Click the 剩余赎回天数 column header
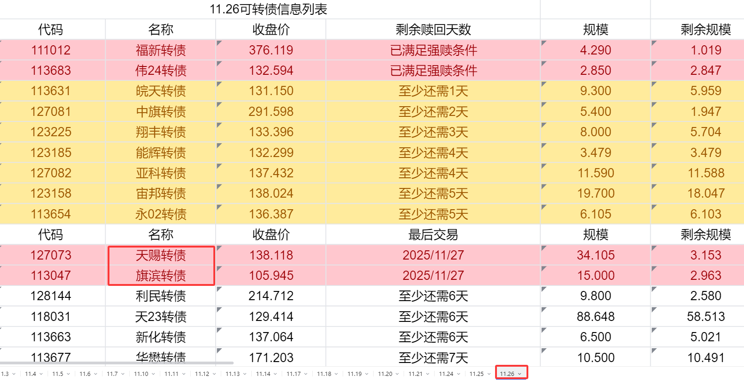The width and height of the screenshot is (744, 381). (x=433, y=30)
